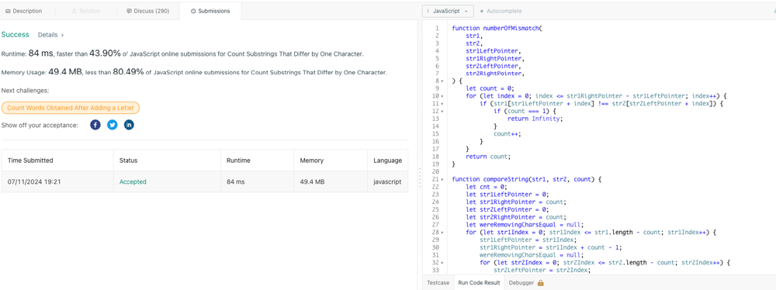Collapse code fold arrow at line 32
Screen dimensions: 776x290
point(442,262)
